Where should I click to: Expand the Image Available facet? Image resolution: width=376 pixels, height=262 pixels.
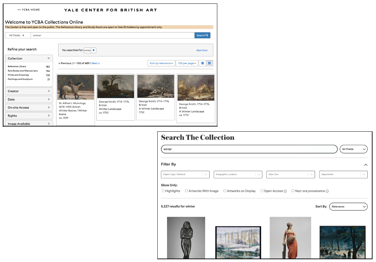29,123
